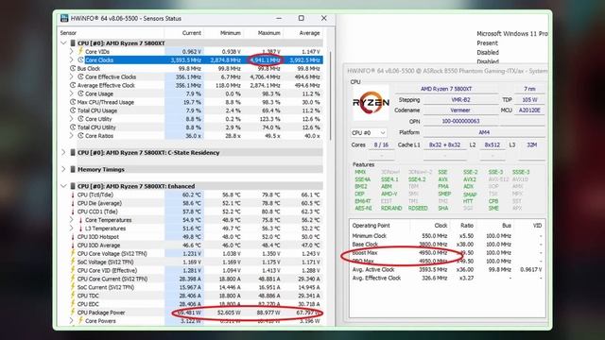Click the chip icon of the C-State Residency group
Screen dimensions: 605x340
[x=72, y=153]
